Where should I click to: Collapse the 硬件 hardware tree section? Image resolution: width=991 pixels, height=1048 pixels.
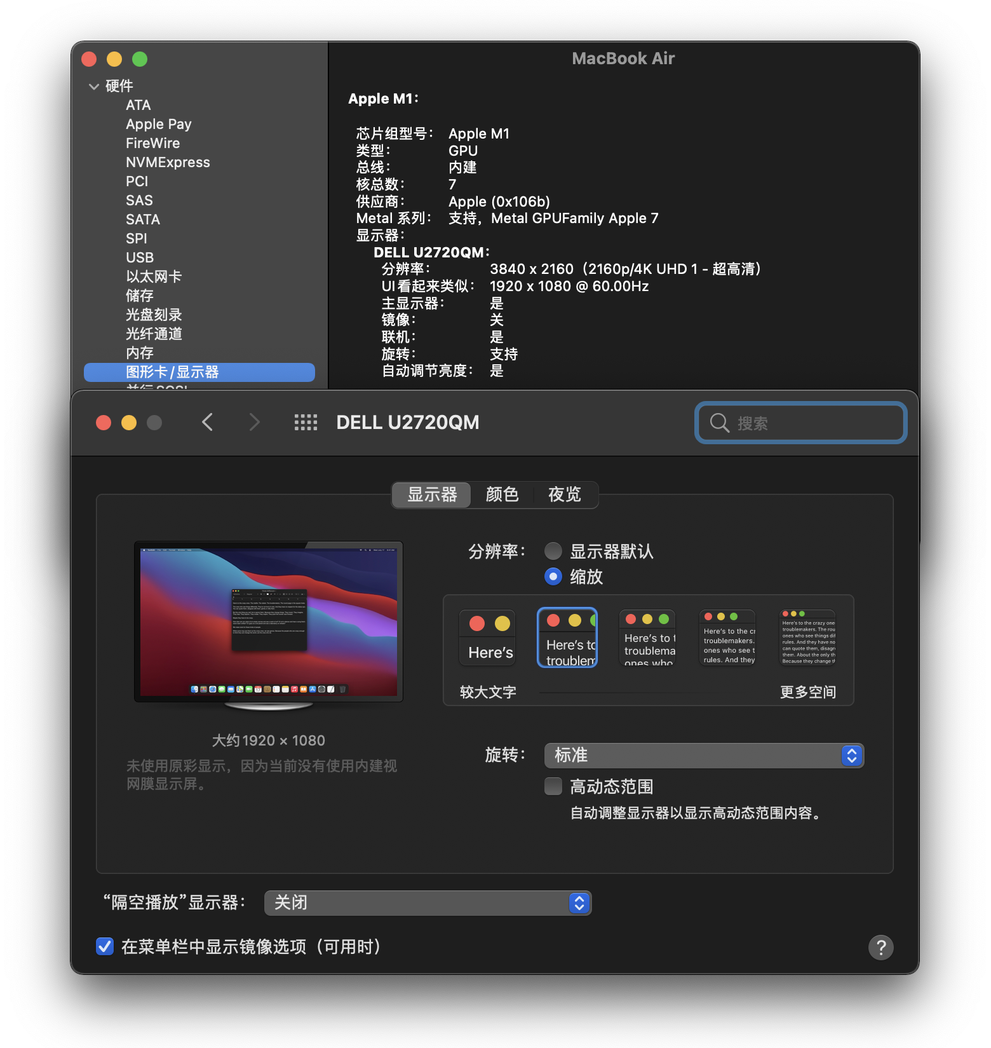94,86
